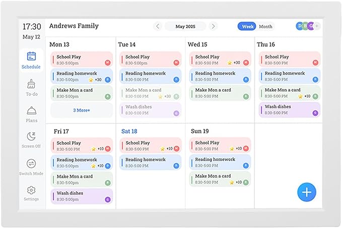Click the purple G member avatar
Viewport: 342px width, 228px height.
click(x=311, y=26)
